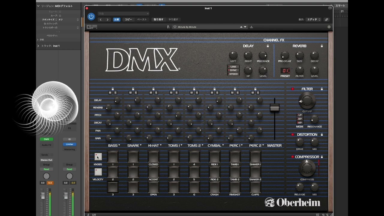Trigger the Crash cymbal pad
384x216 pixels.
[214, 187]
